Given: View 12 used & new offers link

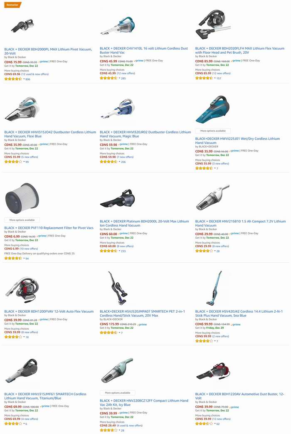Looking at the screenshot, I should click(35, 74).
